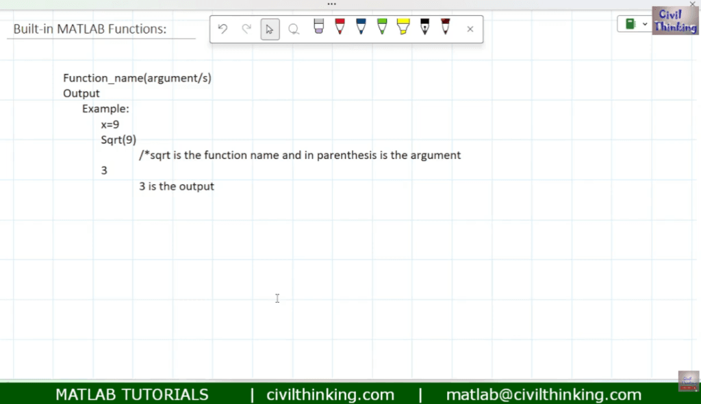Activate the Lasso select tool
This screenshot has width=701, height=404.
(294, 29)
